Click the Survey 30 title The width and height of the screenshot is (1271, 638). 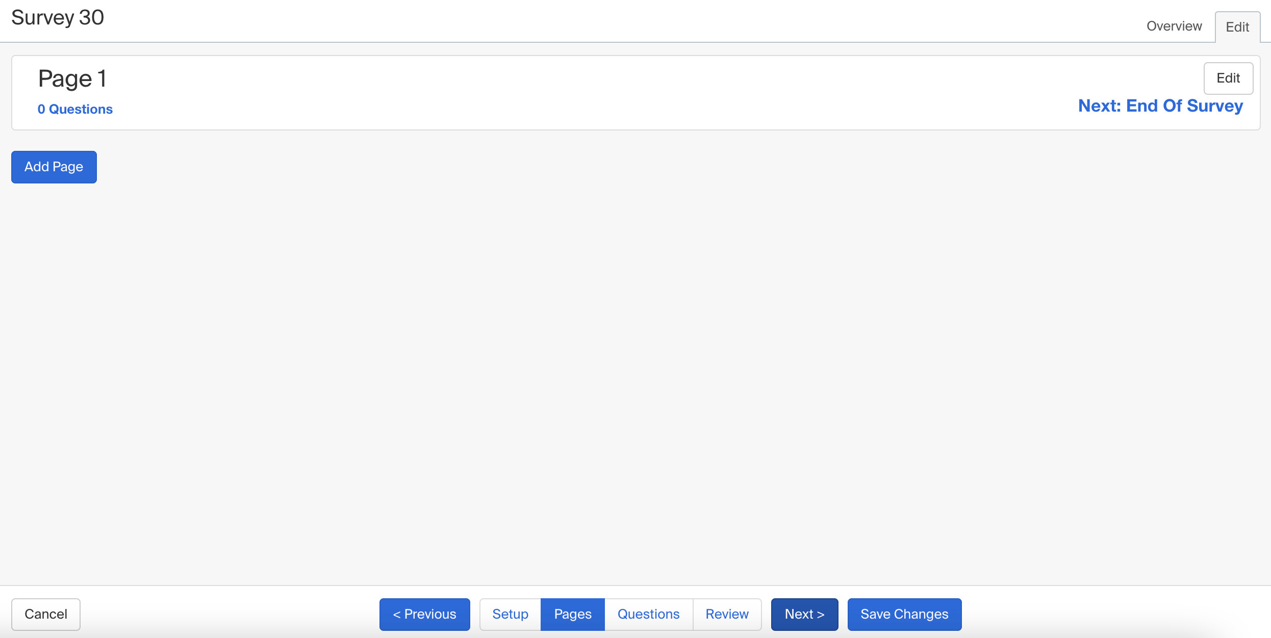[x=58, y=18]
